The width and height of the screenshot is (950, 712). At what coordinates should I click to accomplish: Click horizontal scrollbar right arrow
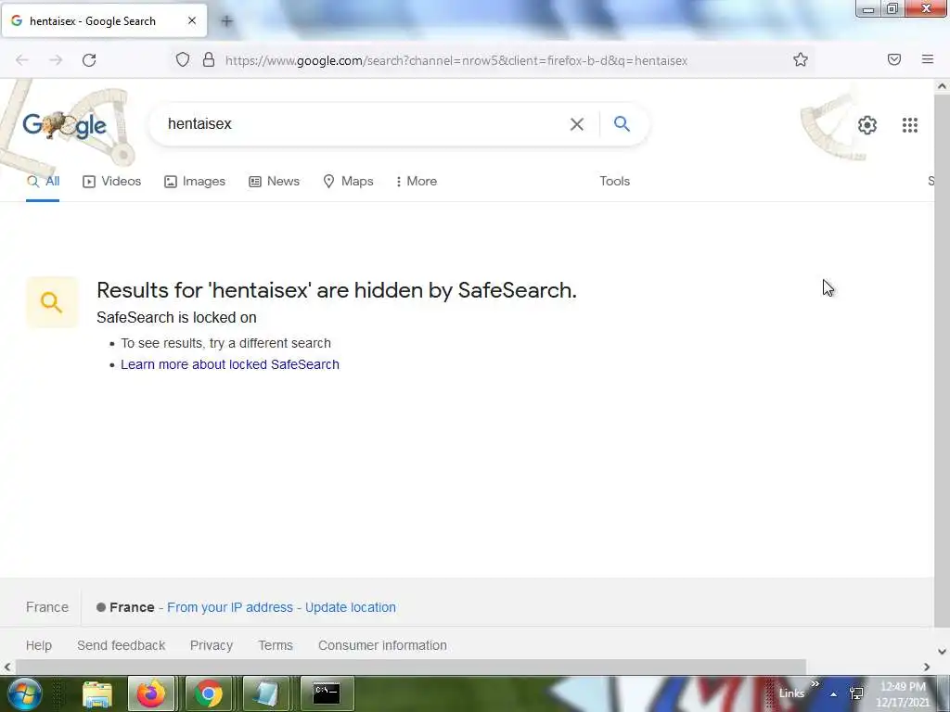tap(927, 667)
